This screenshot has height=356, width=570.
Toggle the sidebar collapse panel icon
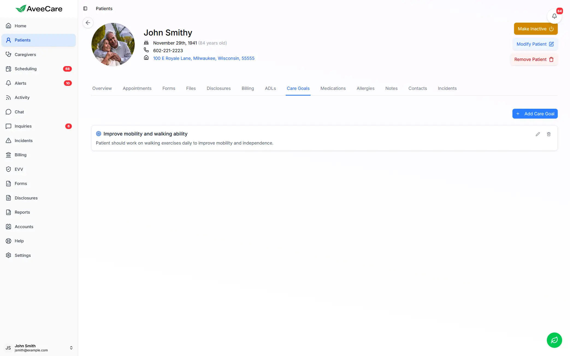coord(85,8)
